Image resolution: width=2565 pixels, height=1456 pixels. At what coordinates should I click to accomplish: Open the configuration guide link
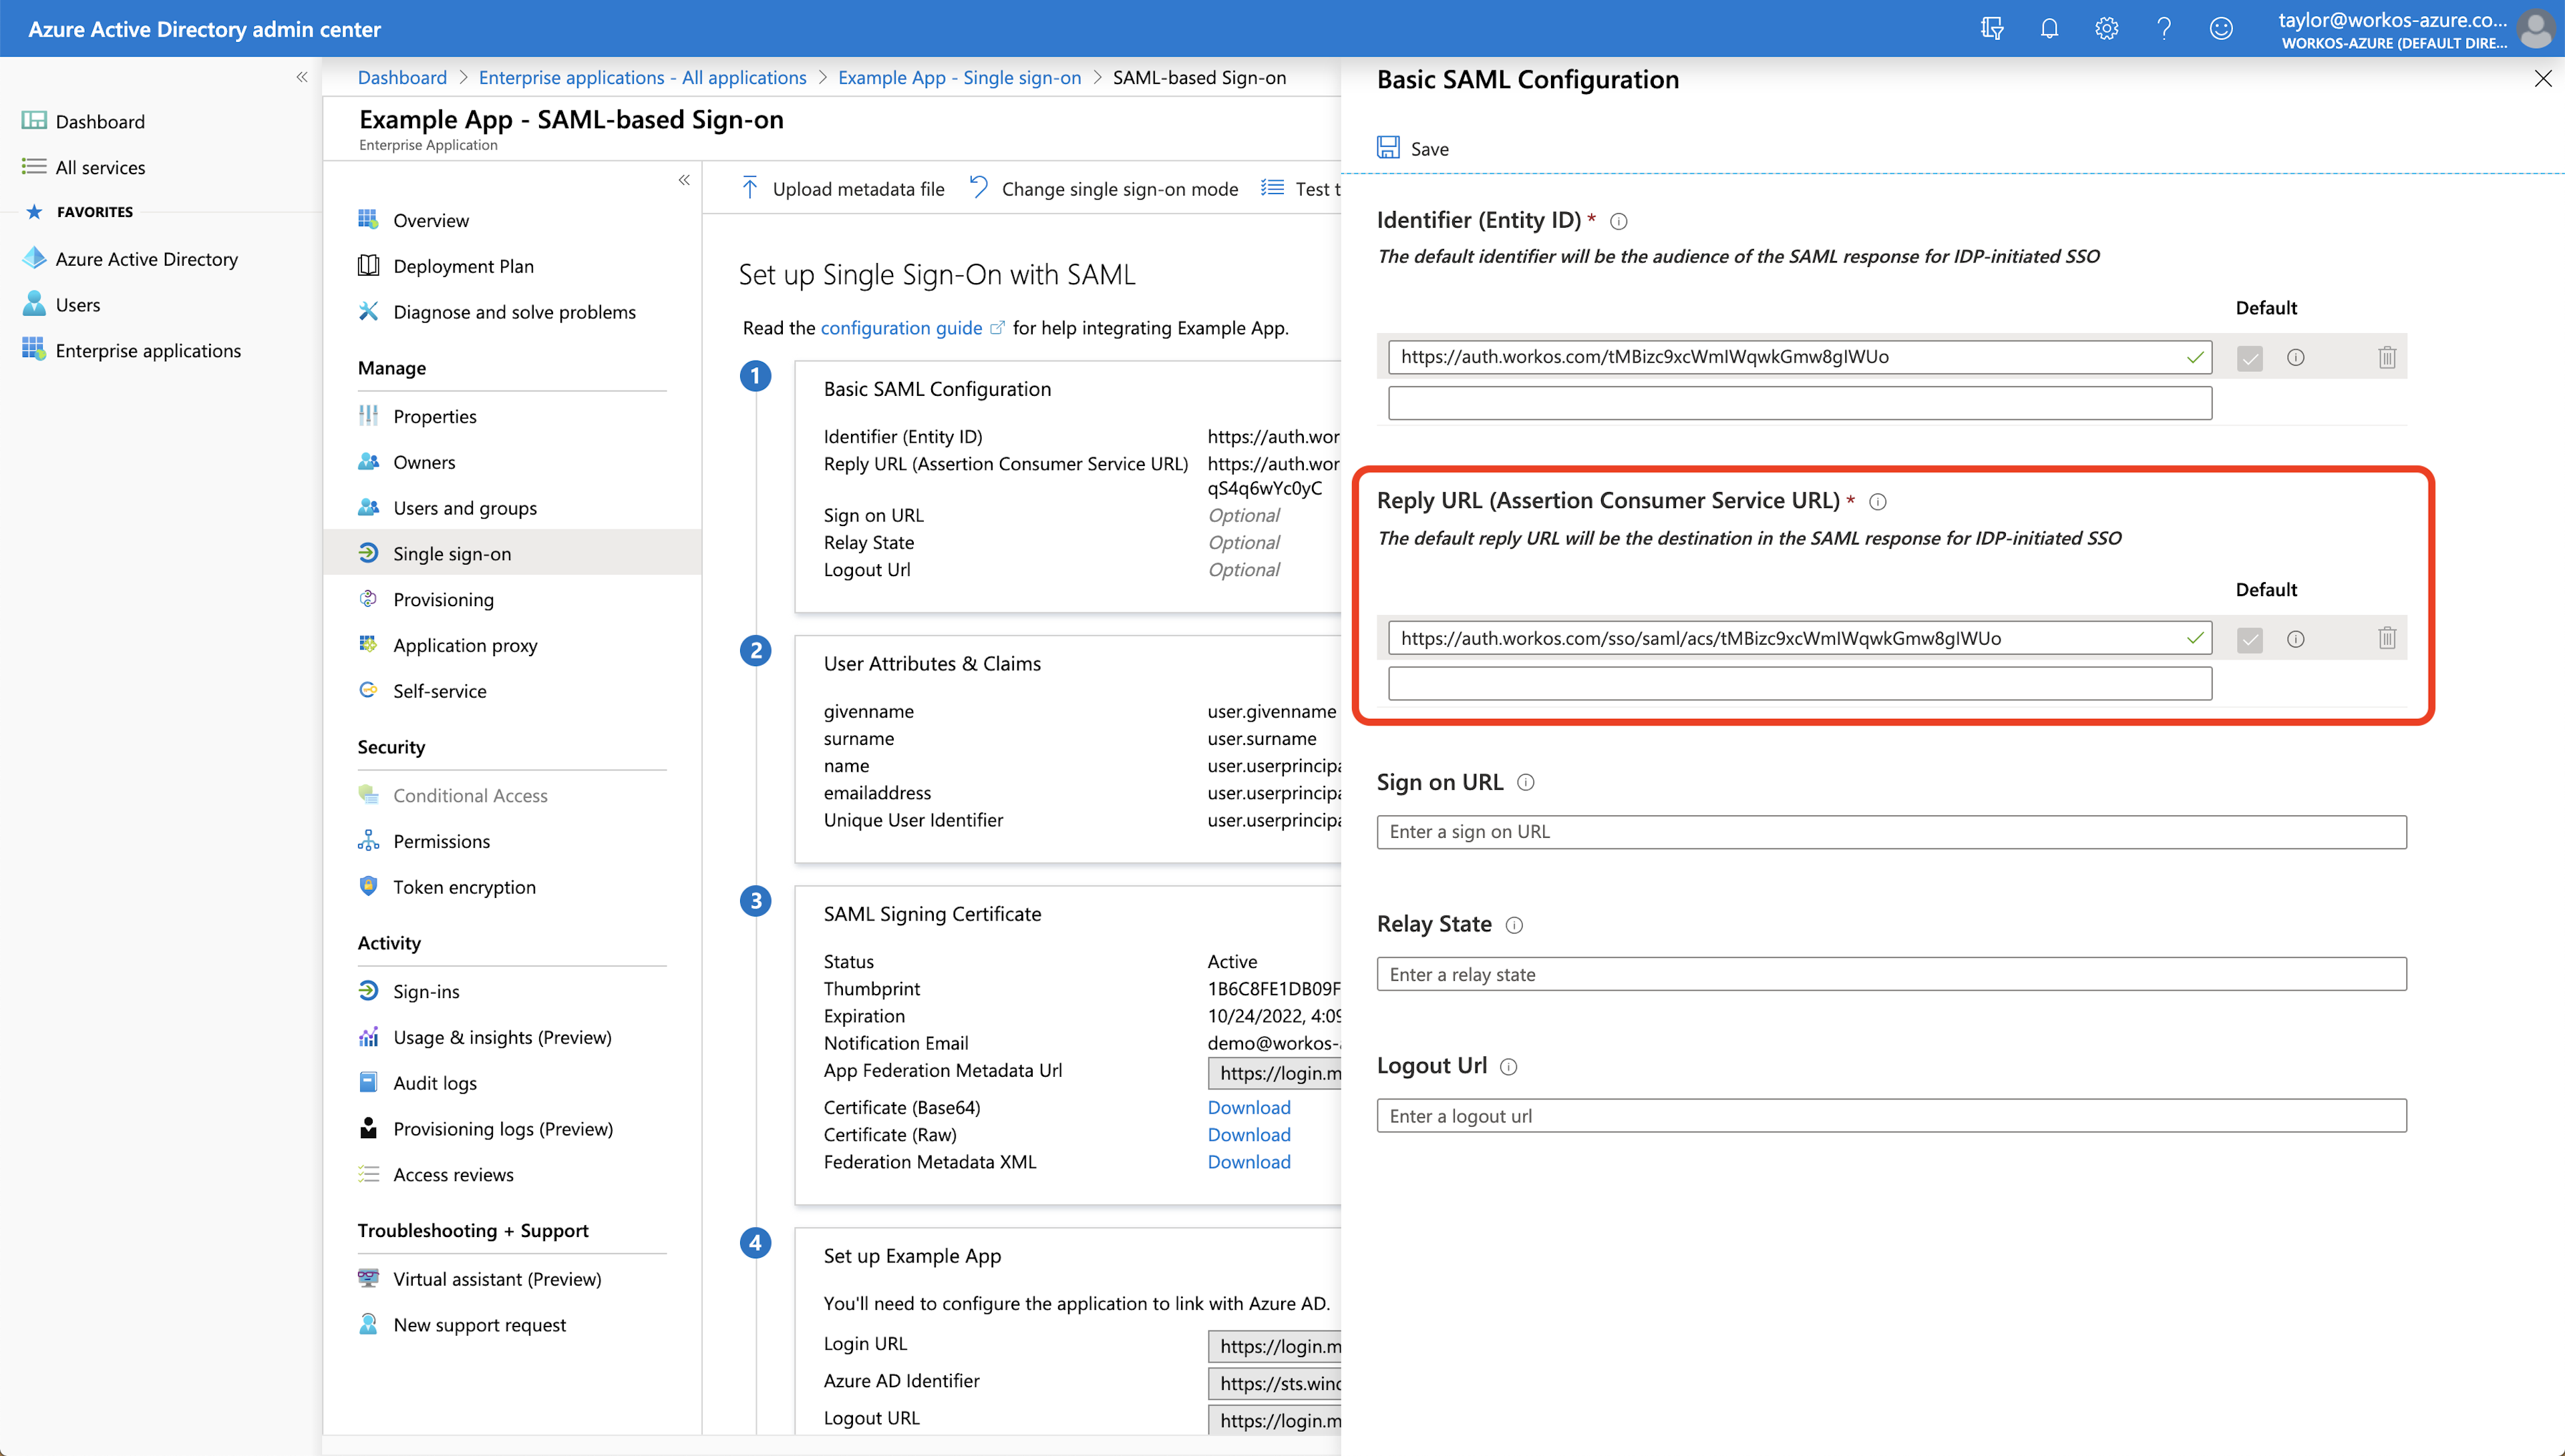pos(900,327)
